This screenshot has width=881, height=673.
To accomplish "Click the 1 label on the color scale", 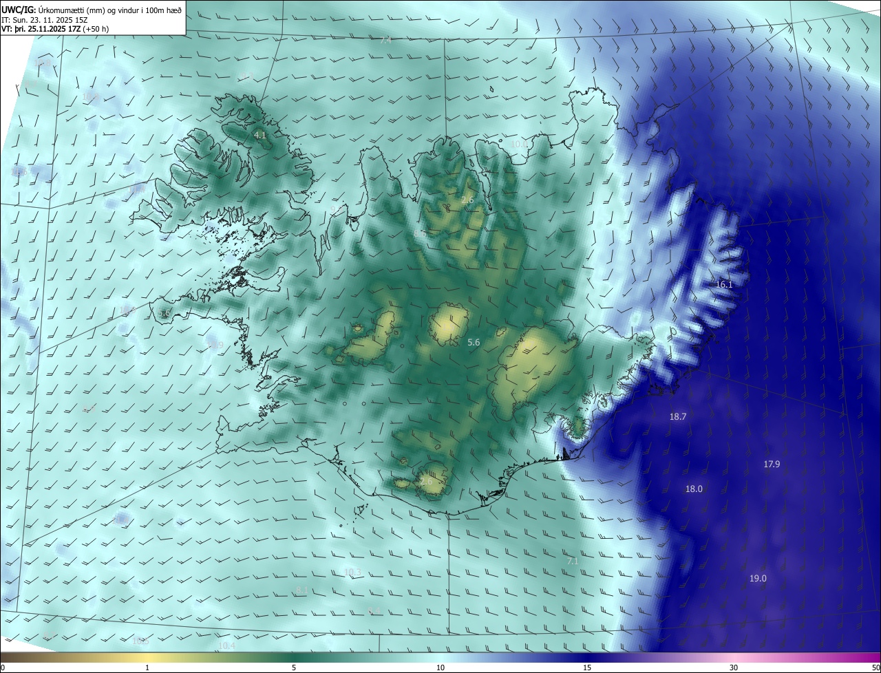I will [147, 667].
